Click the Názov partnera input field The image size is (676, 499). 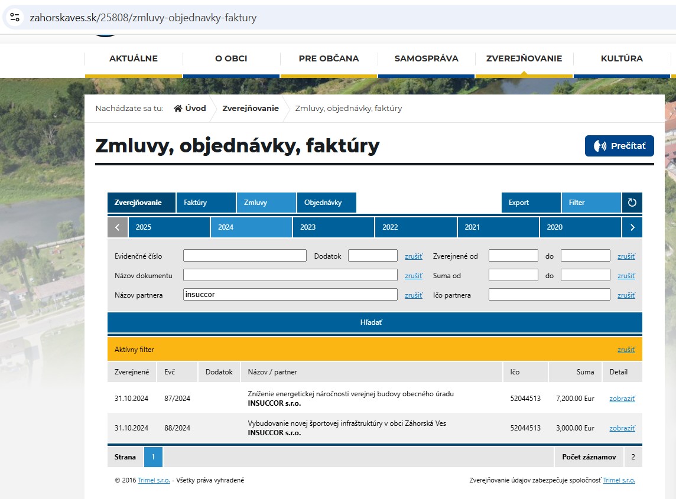(x=290, y=295)
